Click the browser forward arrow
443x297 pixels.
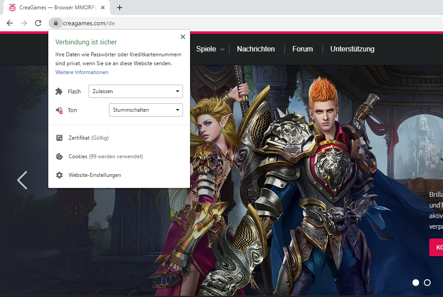click(24, 23)
